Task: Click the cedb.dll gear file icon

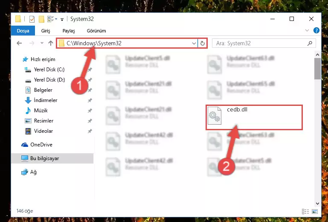Action: coord(215,116)
